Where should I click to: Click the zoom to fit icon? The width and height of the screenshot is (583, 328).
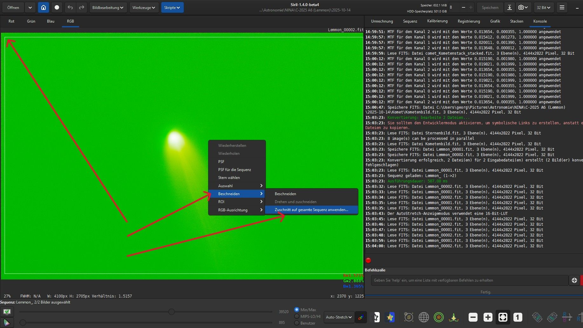(503, 317)
